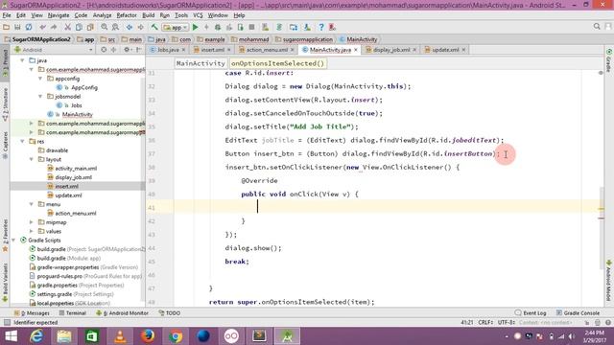Image resolution: width=614 pixels, height=345 pixels.
Task: Run the app with green play icon
Action: click(x=196, y=27)
